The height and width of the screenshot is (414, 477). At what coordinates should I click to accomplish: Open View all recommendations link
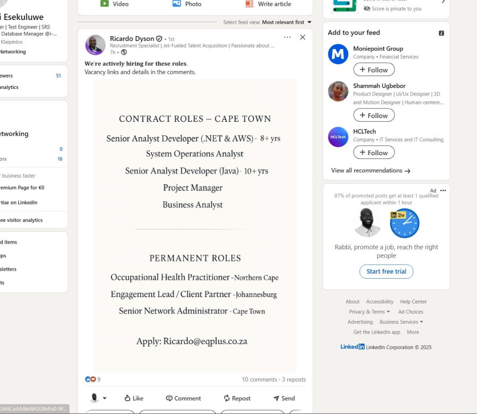370,170
